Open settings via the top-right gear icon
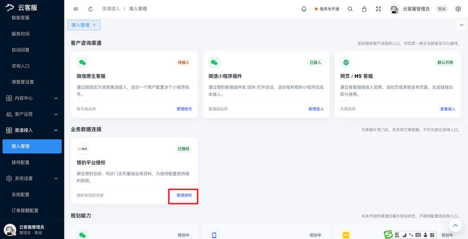 [458, 9]
